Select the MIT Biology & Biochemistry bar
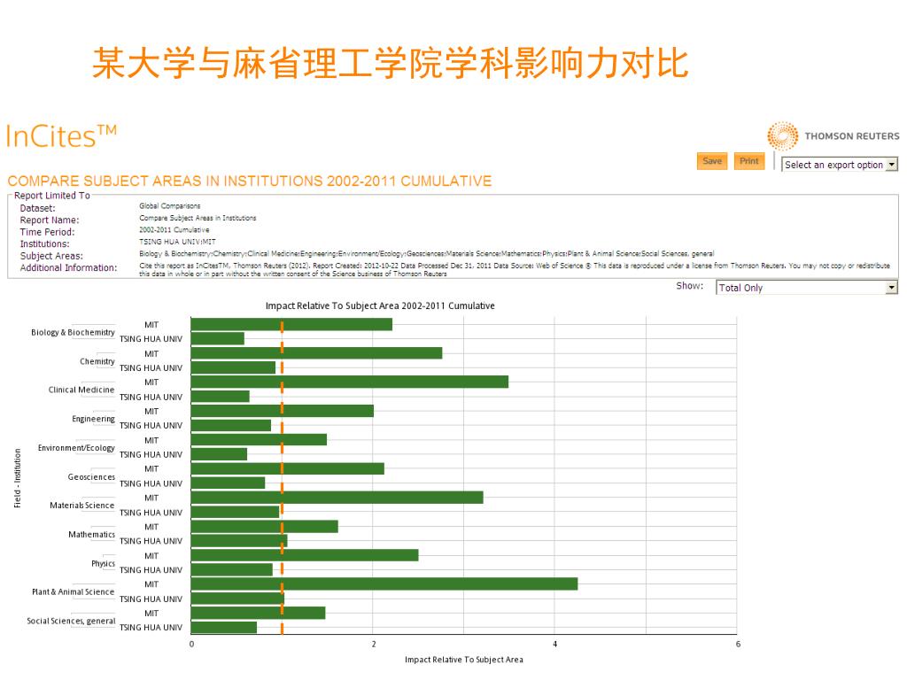 pyautogui.click(x=291, y=324)
